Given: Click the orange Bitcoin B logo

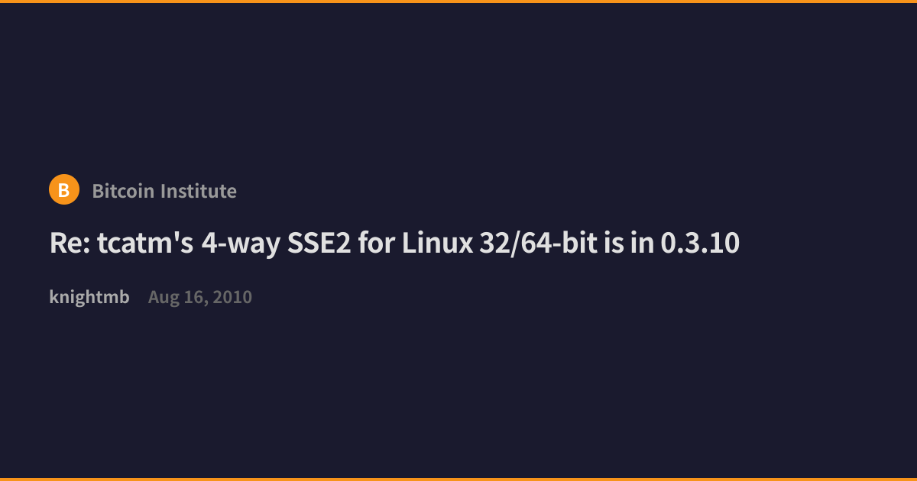Looking at the screenshot, I should [x=64, y=189].
